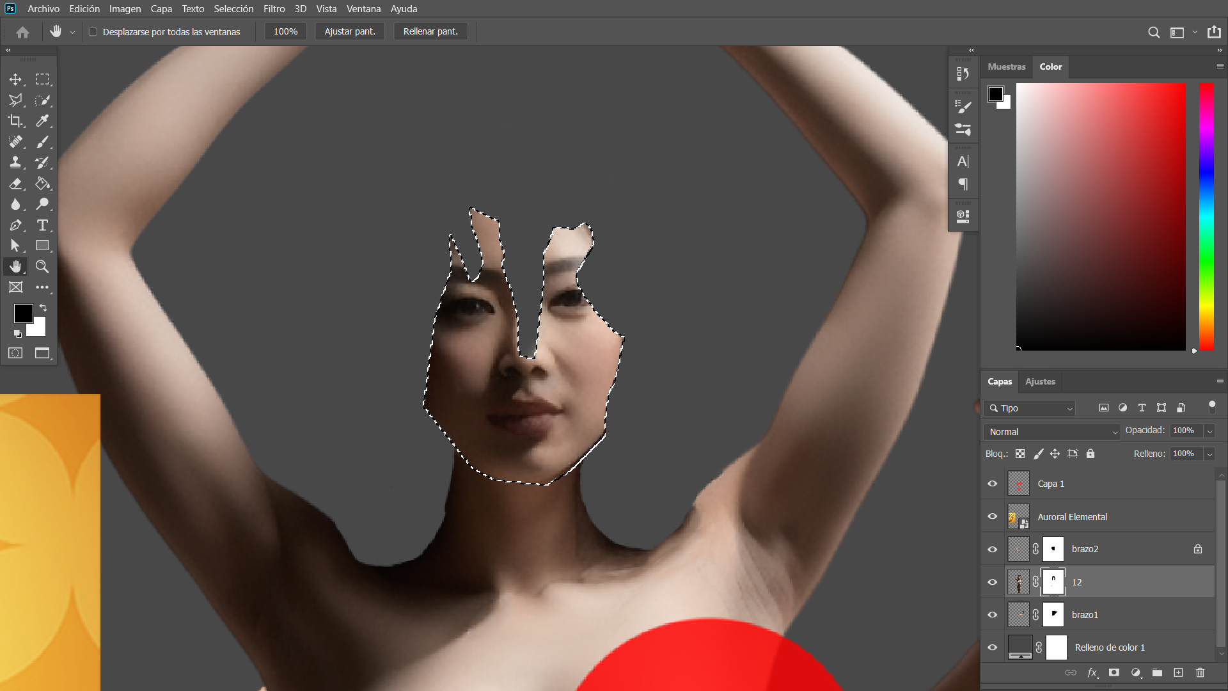1228x691 pixels.
Task: Open the Edit Toolbar three-dots menu
Action: [x=42, y=287]
